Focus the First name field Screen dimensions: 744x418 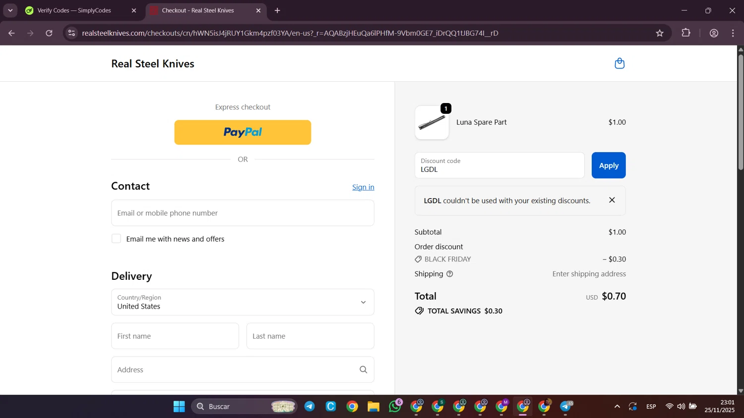tap(175, 336)
